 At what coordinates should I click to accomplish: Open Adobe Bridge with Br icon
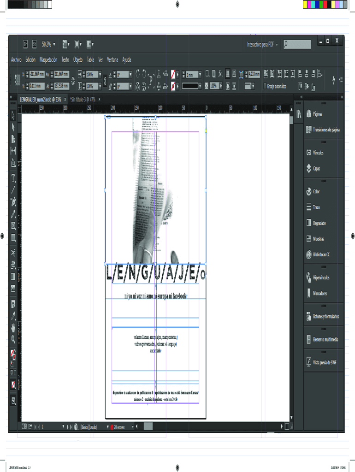click(25, 44)
